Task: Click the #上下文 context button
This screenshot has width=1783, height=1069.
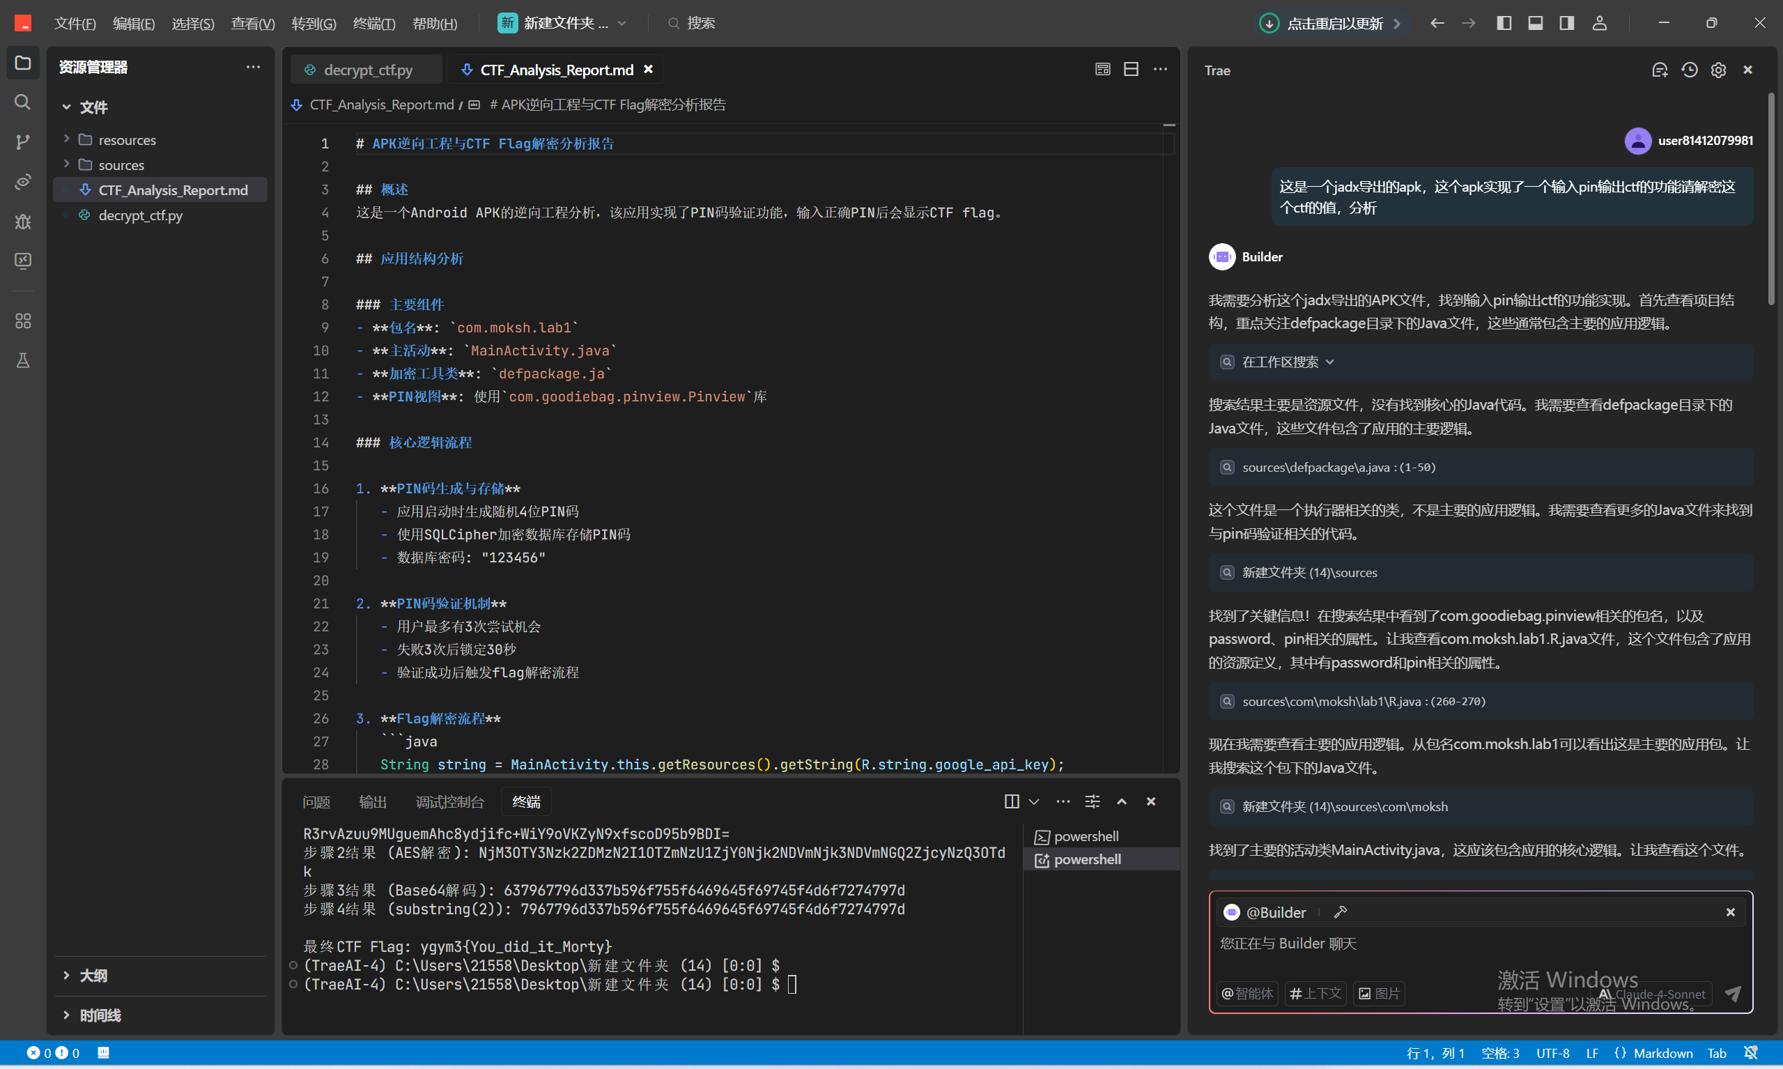Action: point(1315,993)
